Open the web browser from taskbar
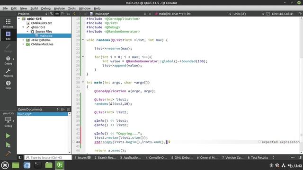303x170 pixels. click(x=27, y=165)
